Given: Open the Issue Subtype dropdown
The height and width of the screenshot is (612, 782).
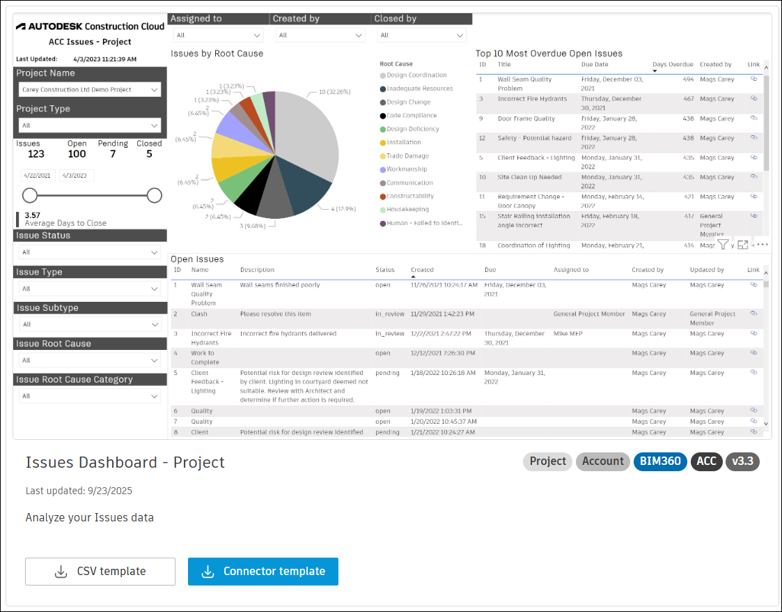Looking at the screenshot, I should pos(90,324).
